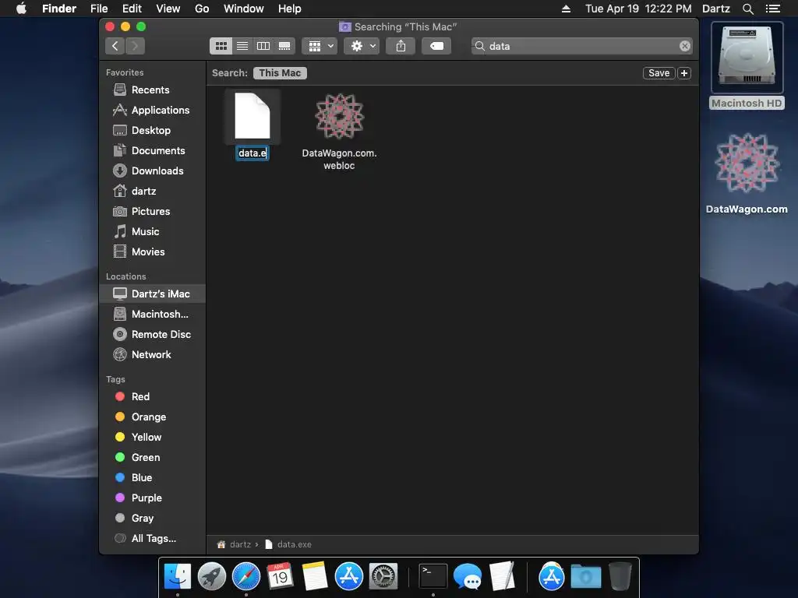Image resolution: width=798 pixels, height=598 pixels.
Task: Show All Tags in the sidebar
Action: (x=153, y=539)
